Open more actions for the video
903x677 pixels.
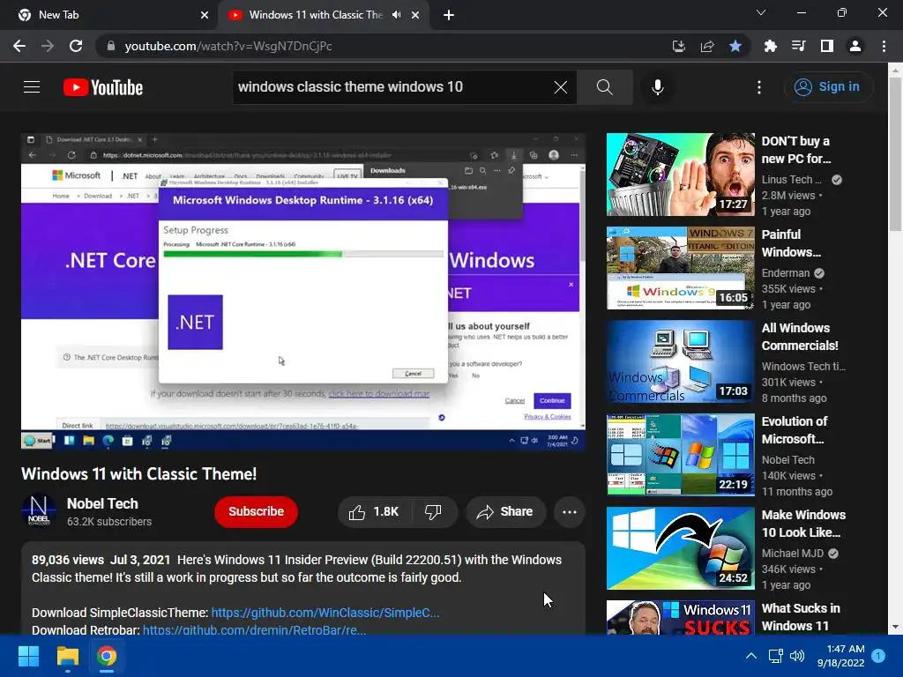[x=570, y=512]
